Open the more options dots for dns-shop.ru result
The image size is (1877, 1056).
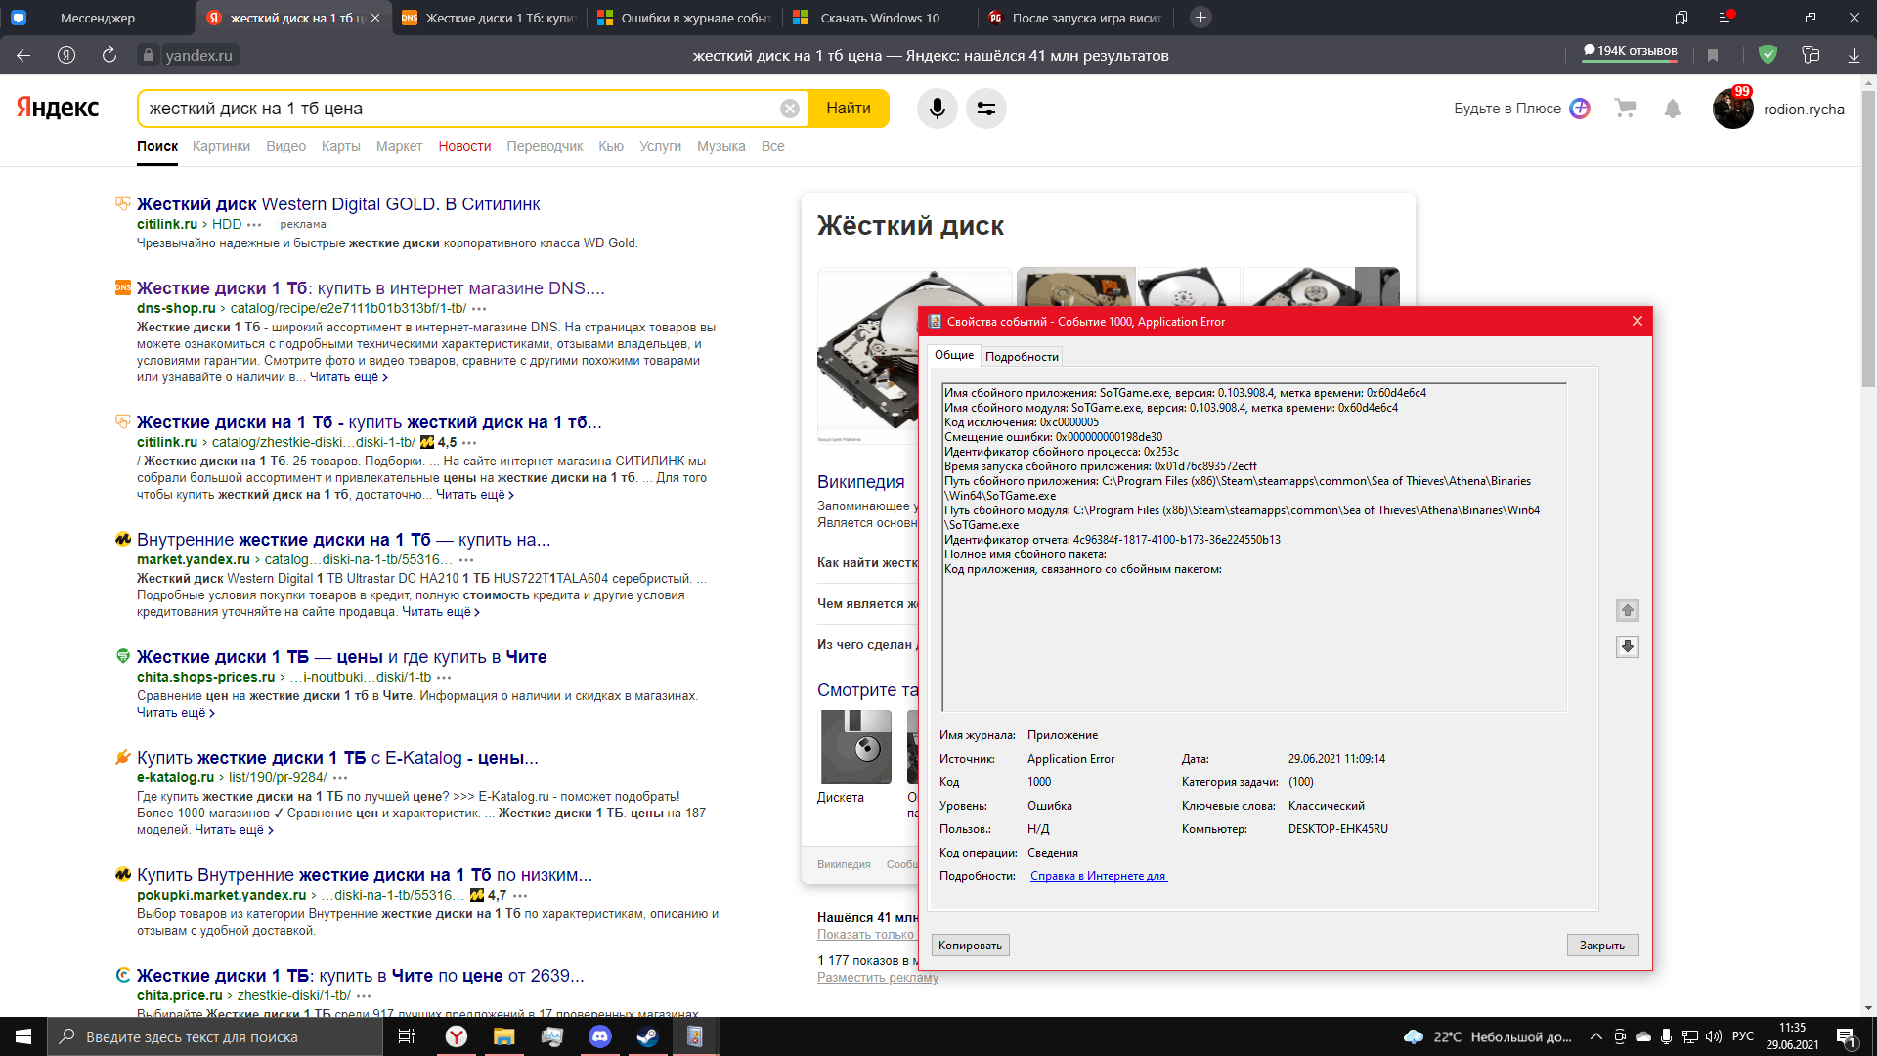[479, 309]
